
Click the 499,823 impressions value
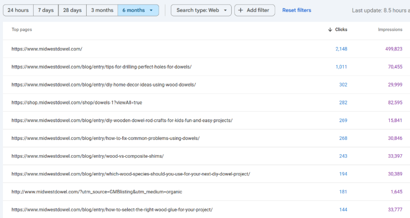tap(394, 49)
